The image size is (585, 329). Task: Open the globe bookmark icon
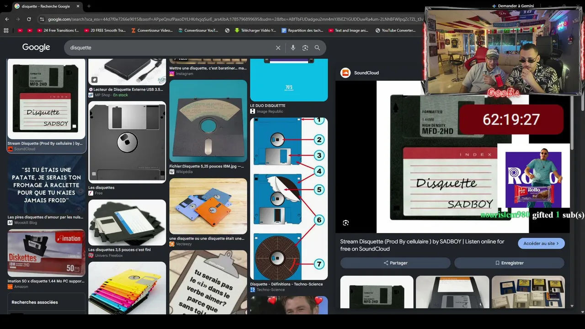tap(227, 31)
